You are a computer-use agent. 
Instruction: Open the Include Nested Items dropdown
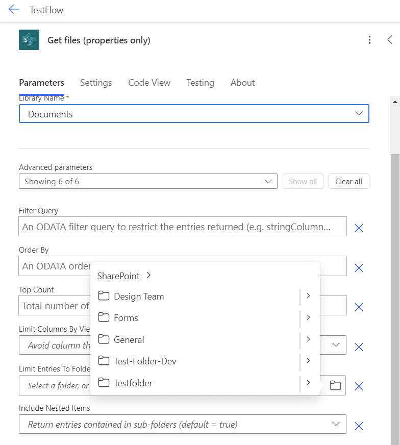pyautogui.click(x=183, y=424)
